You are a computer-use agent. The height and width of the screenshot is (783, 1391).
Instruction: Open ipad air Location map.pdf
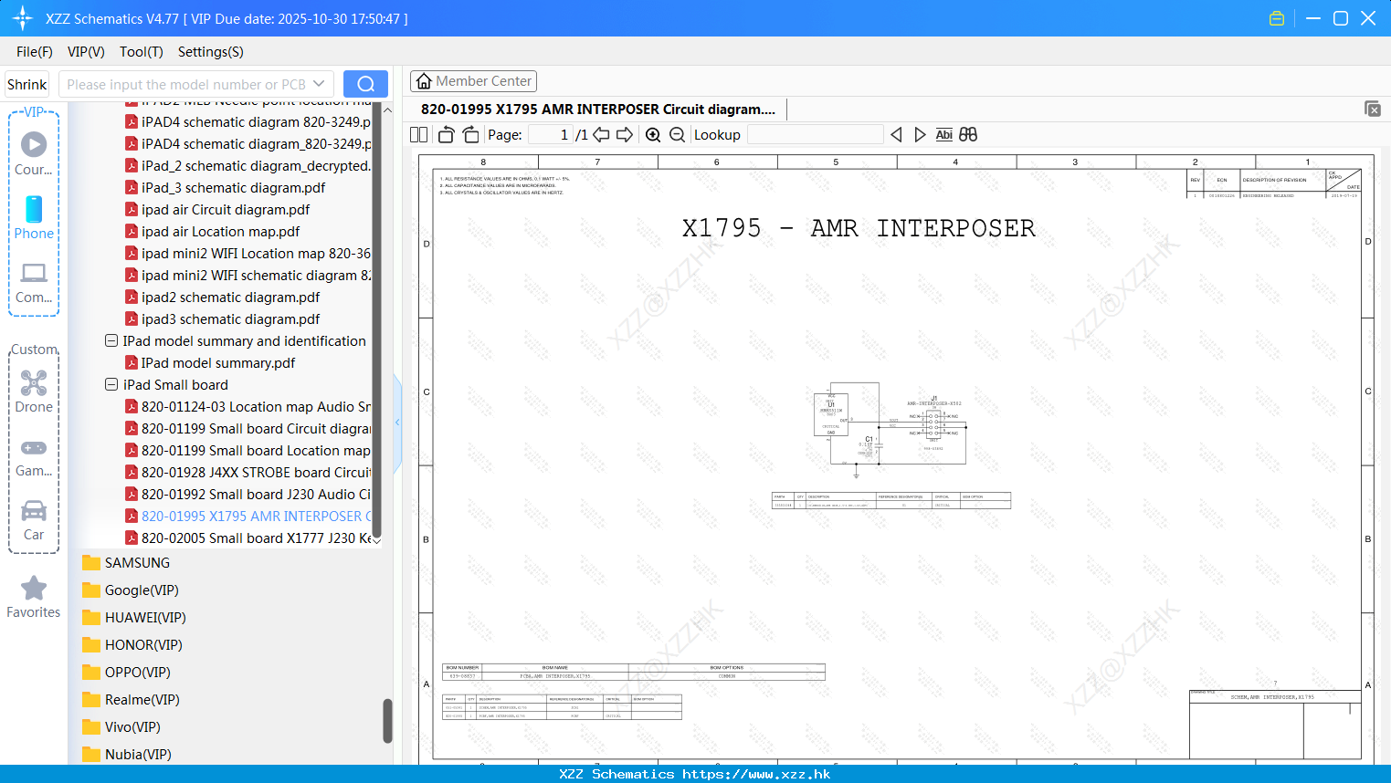213,231
